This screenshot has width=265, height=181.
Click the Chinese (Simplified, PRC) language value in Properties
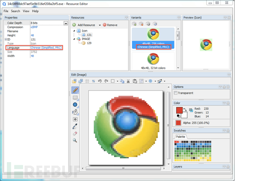(x=46, y=48)
